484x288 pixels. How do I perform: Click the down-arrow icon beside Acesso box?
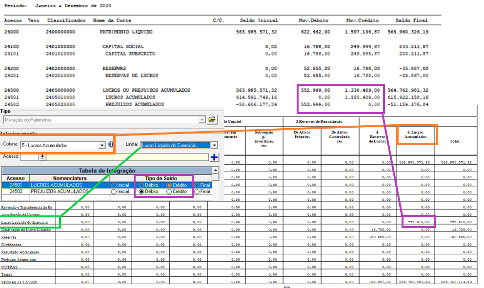click(x=42, y=156)
